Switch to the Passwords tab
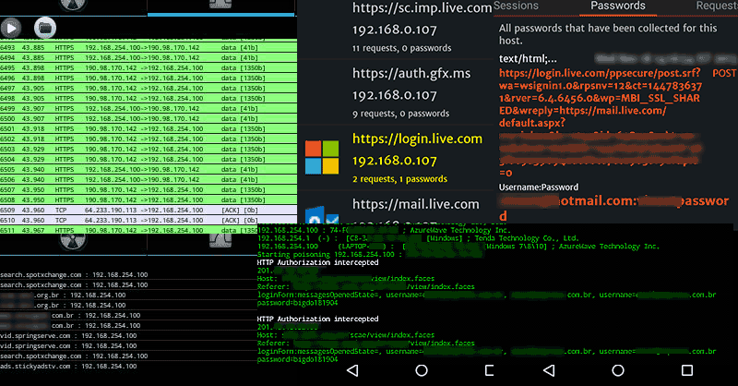 (618, 6)
